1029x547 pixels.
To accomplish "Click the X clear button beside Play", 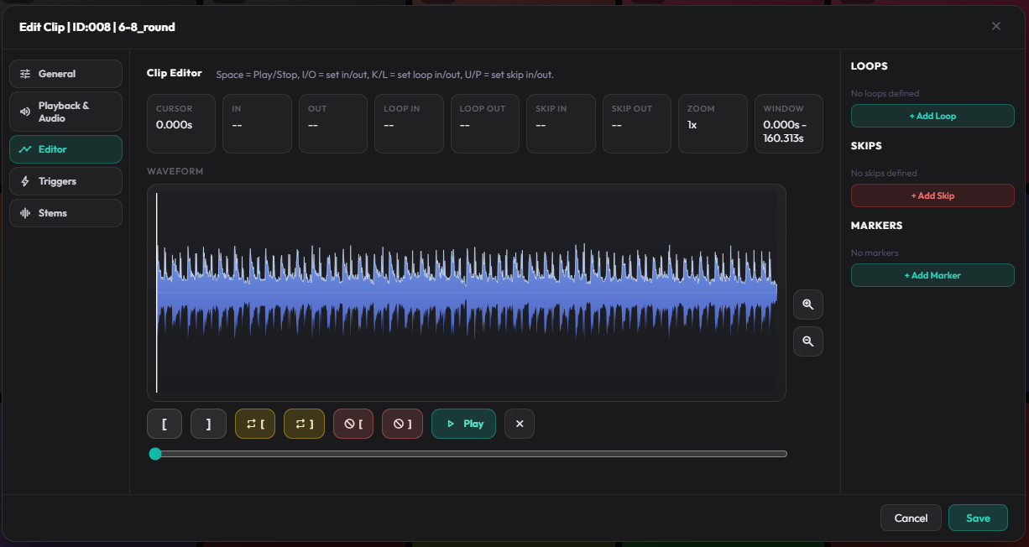I will (x=520, y=424).
